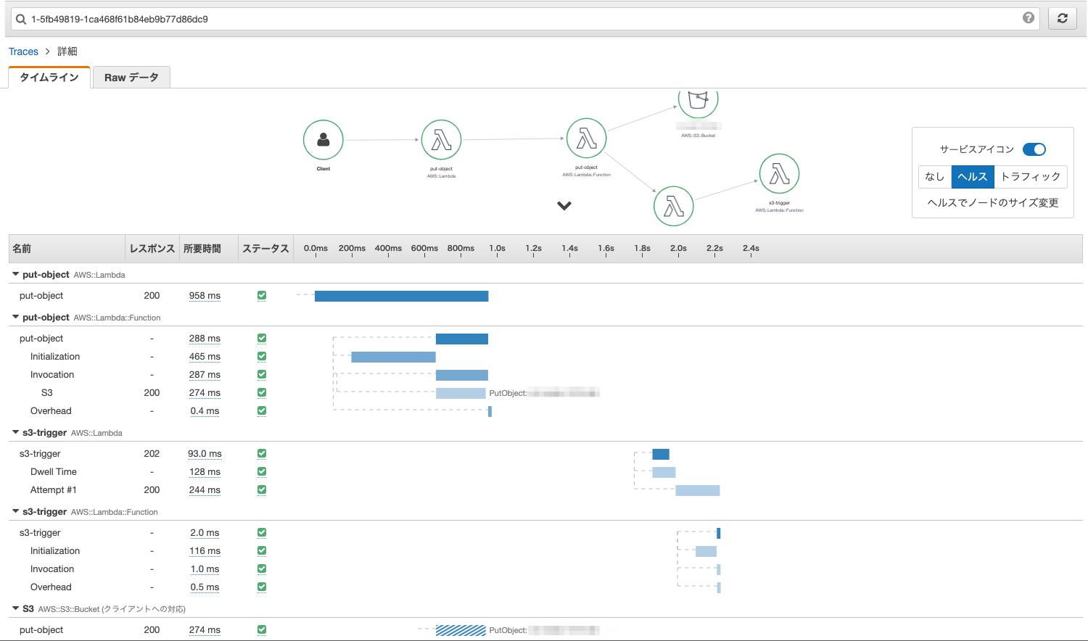Select the put-object AWS::Lambda node icon
The height and width of the screenshot is (641, 1088).
click(x=441, y=140)
